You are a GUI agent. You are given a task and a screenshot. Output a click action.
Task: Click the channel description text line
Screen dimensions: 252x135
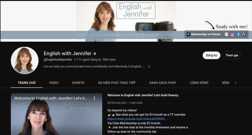point(94,67)
